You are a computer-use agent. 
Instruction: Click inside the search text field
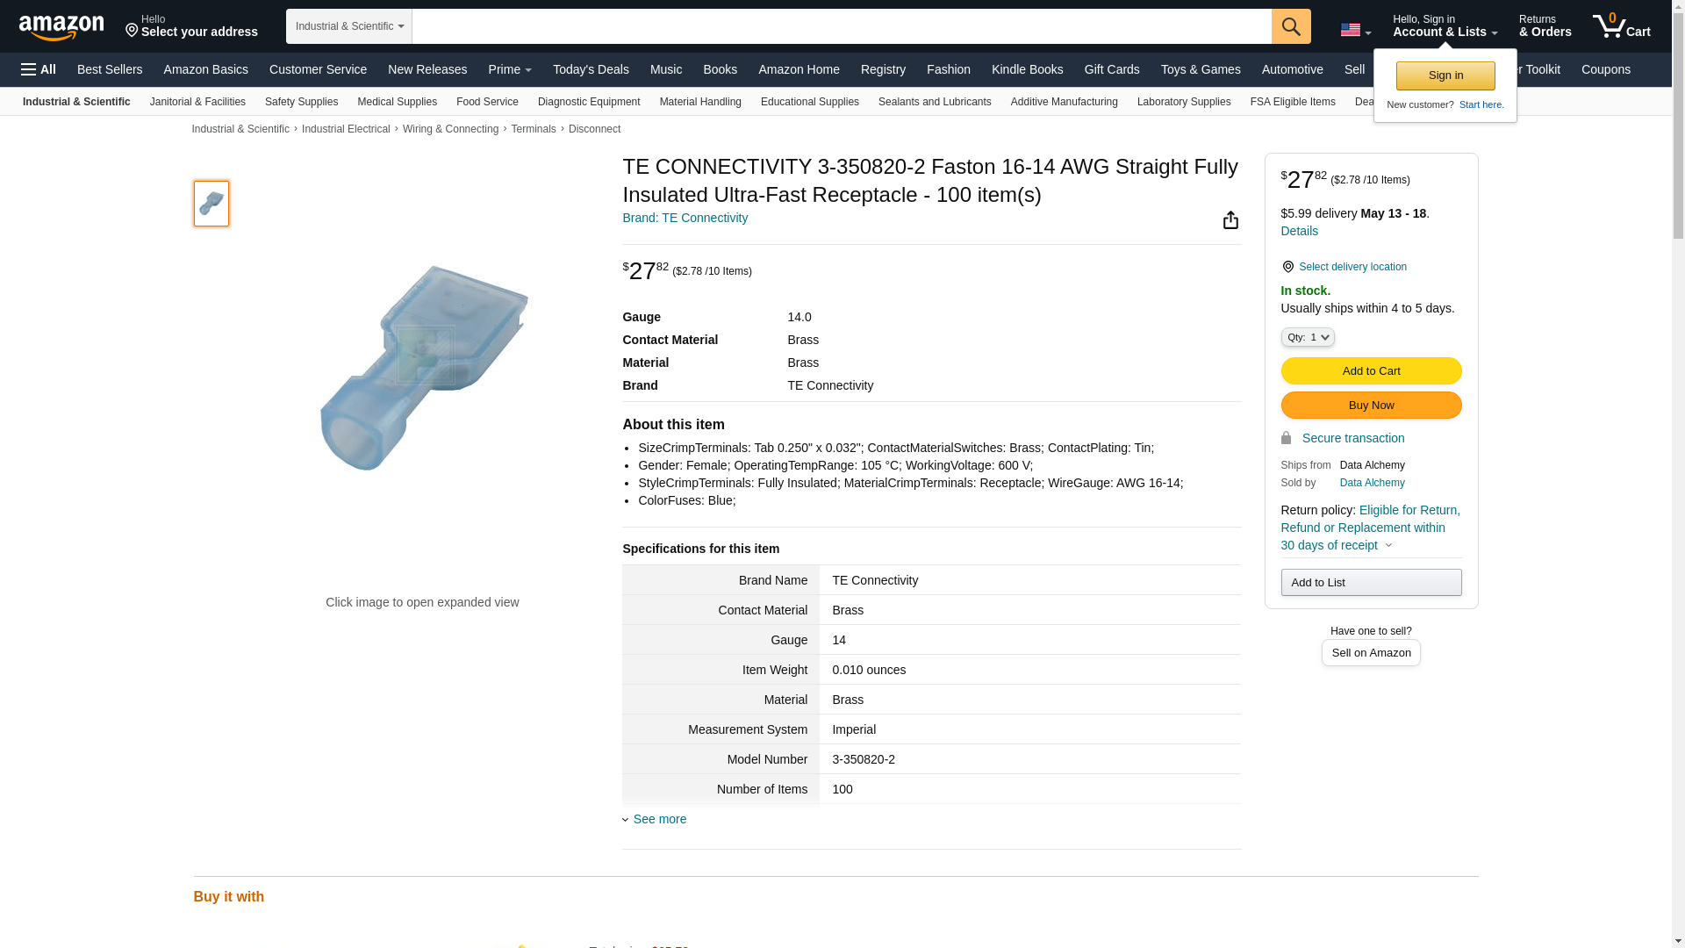pos(841,26)
